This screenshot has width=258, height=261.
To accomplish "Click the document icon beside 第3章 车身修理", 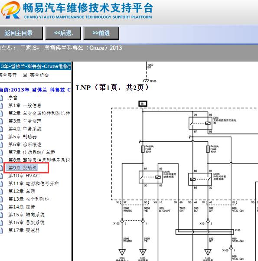I will pos(1,121).
